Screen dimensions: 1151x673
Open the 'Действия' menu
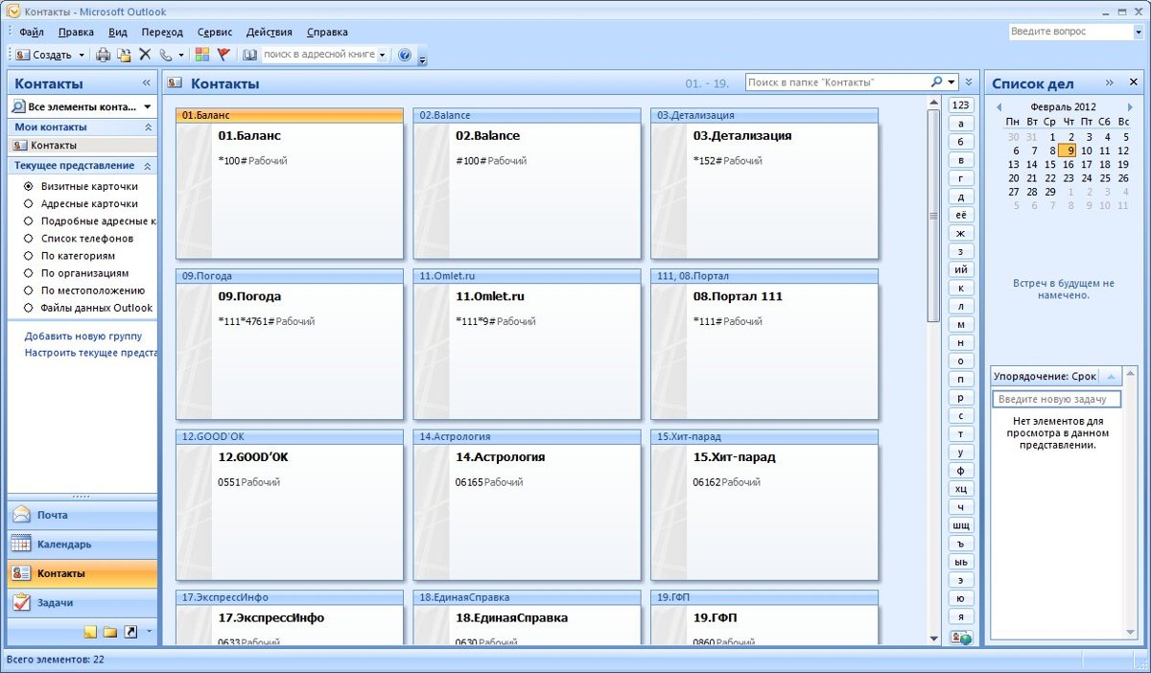(x=269, y=32)
